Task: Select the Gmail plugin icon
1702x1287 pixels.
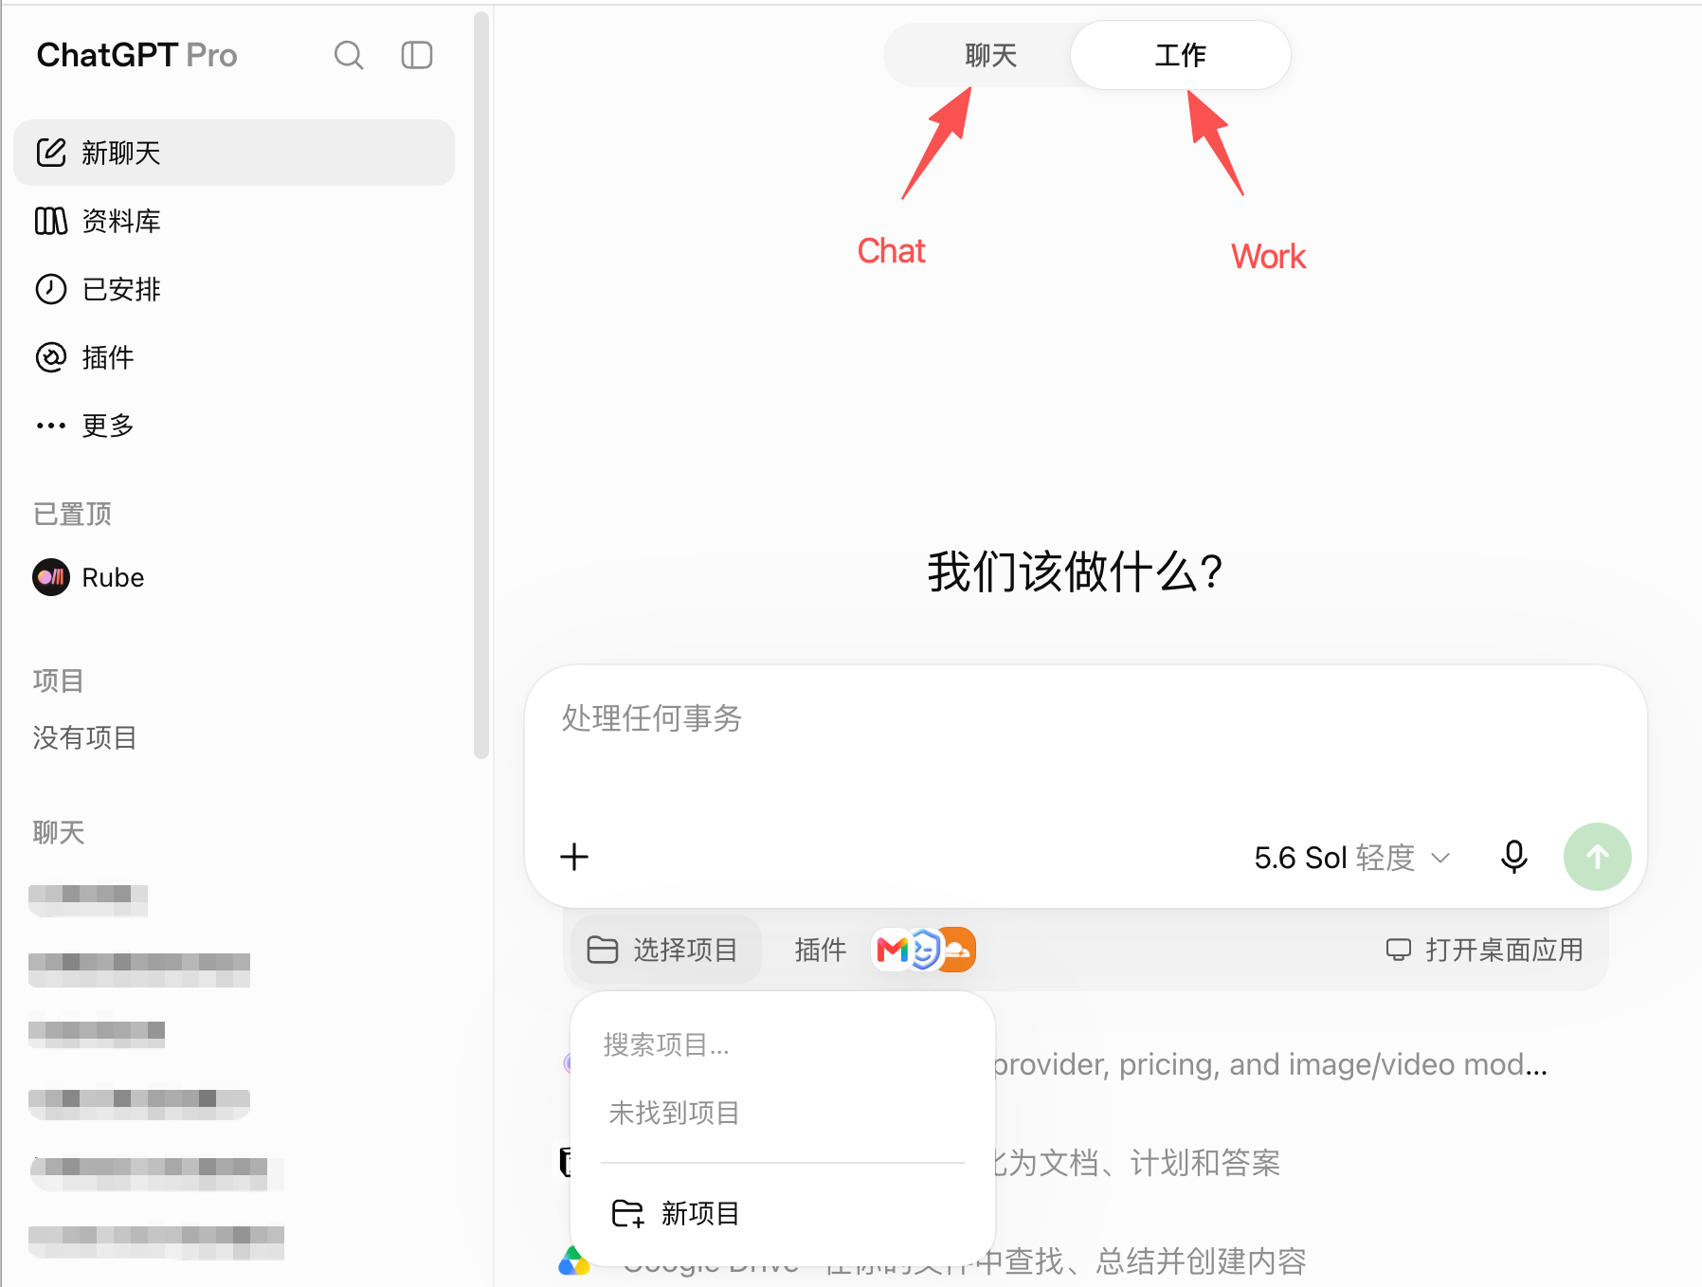Action: click(892, 950)
